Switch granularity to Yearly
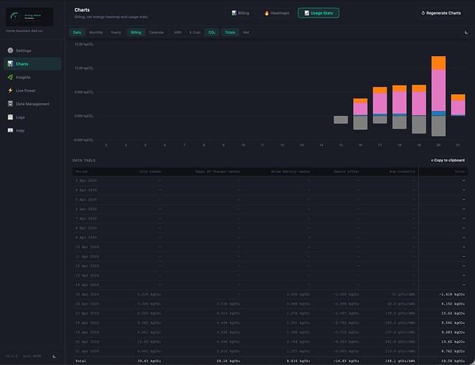This screenshot has width=475, height=365. [116, 32]
